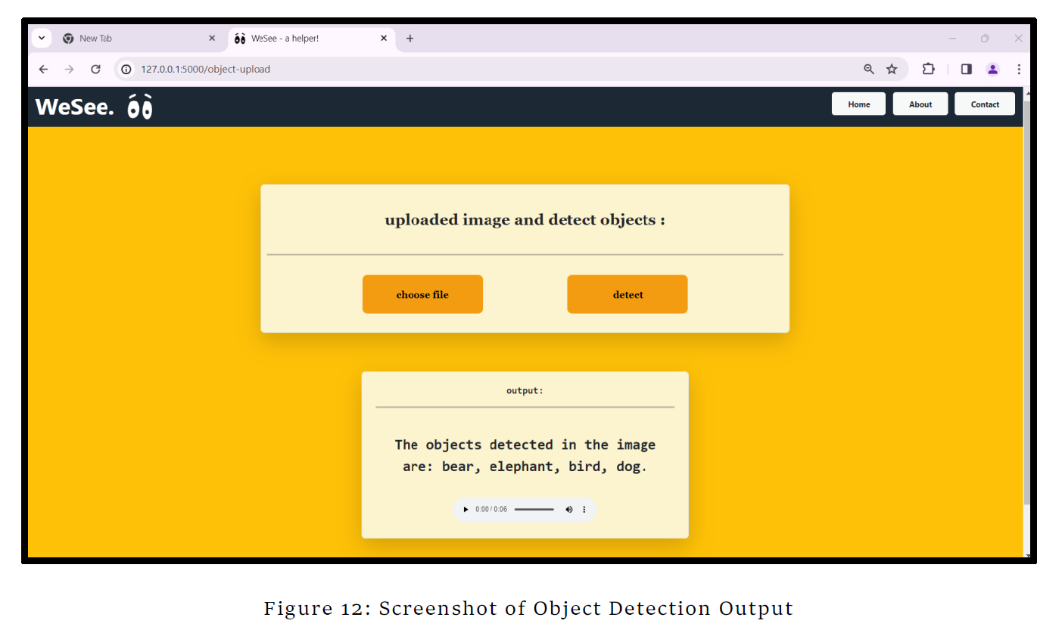Screen dimensions: 1062x636
Task: Open the browser three-dot menu
Action: (1019, 69)
